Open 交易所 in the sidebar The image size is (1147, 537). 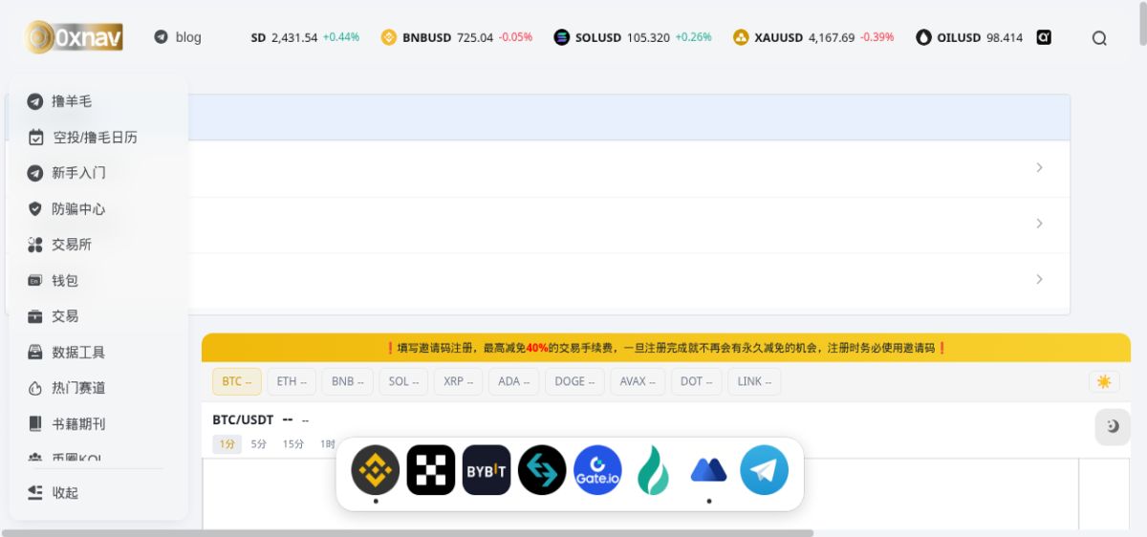(72, 245)
